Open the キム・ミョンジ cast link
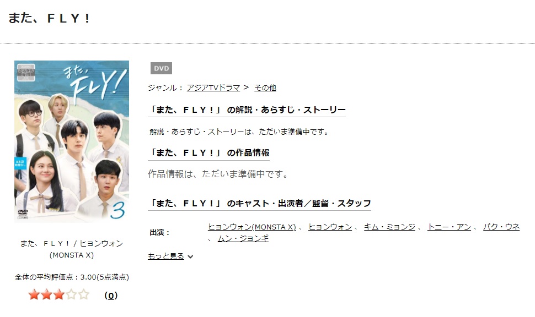The image size is (535, 317). coord(389,227)
